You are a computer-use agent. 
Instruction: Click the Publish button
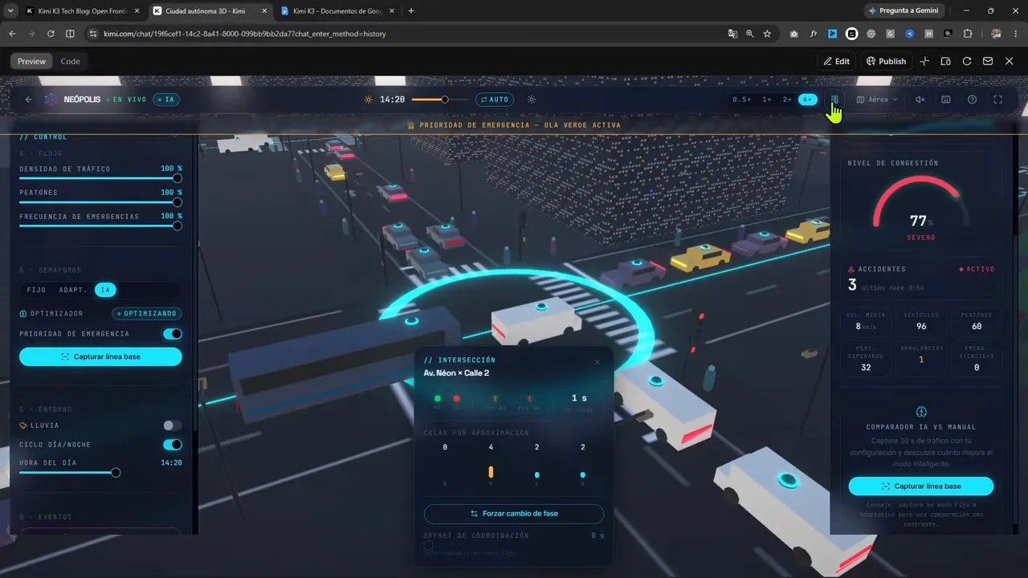(x=886, y=61)
